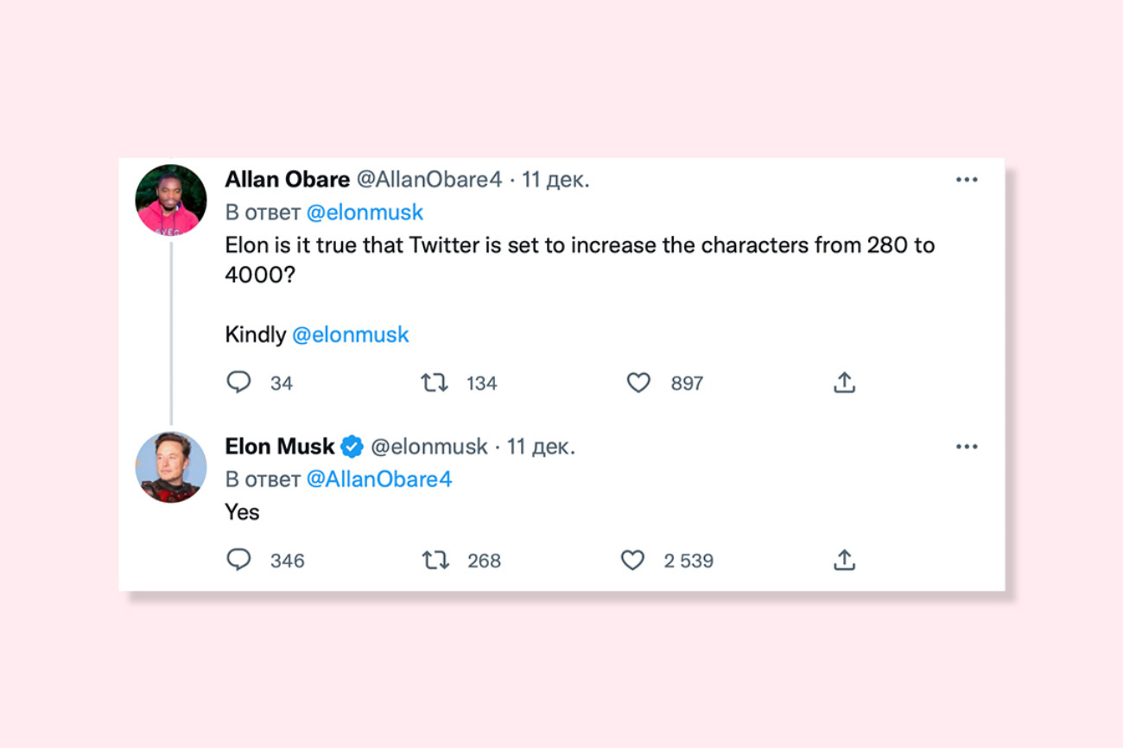The width and height of the screenshot is (1123, 748).
Task: Click Elon Musk's profile picture
Action: point(170,466)
